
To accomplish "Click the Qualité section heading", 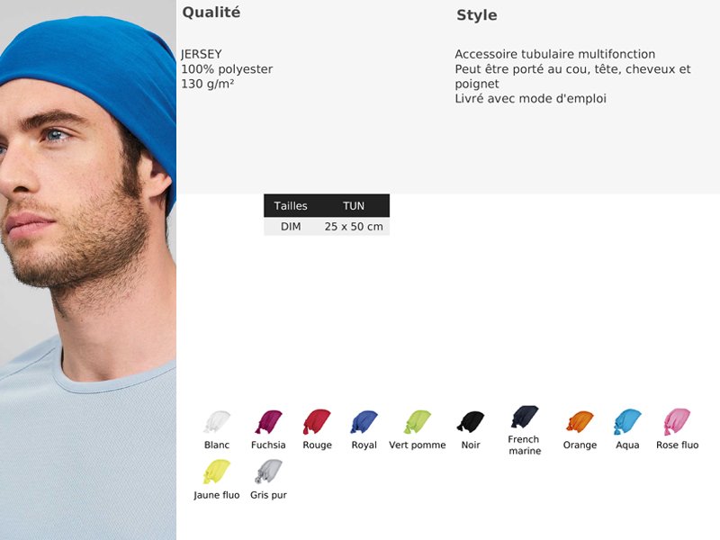I will pyautogui.click(x=211, y=13).
